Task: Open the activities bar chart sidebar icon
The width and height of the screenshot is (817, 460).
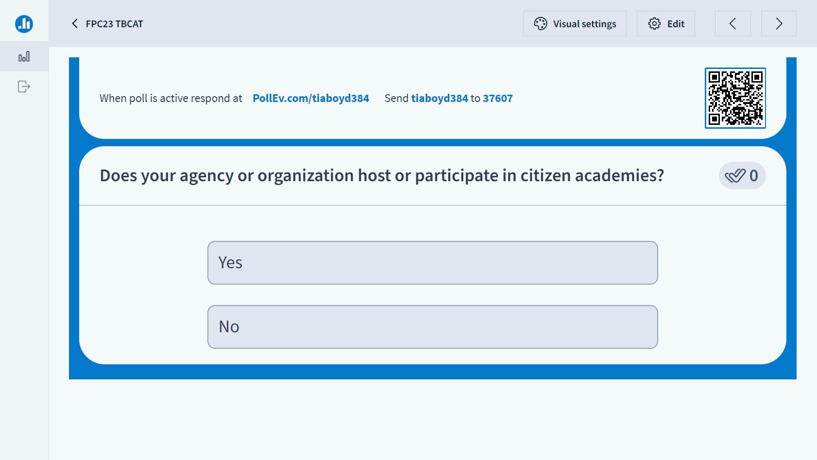Action: pos(24,57)
